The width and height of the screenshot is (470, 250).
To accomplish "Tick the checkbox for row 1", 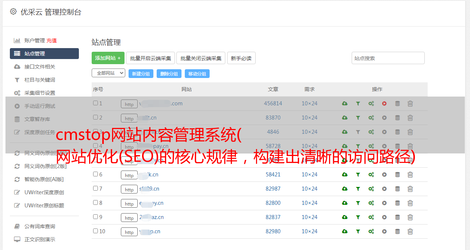I will (95, 103).
